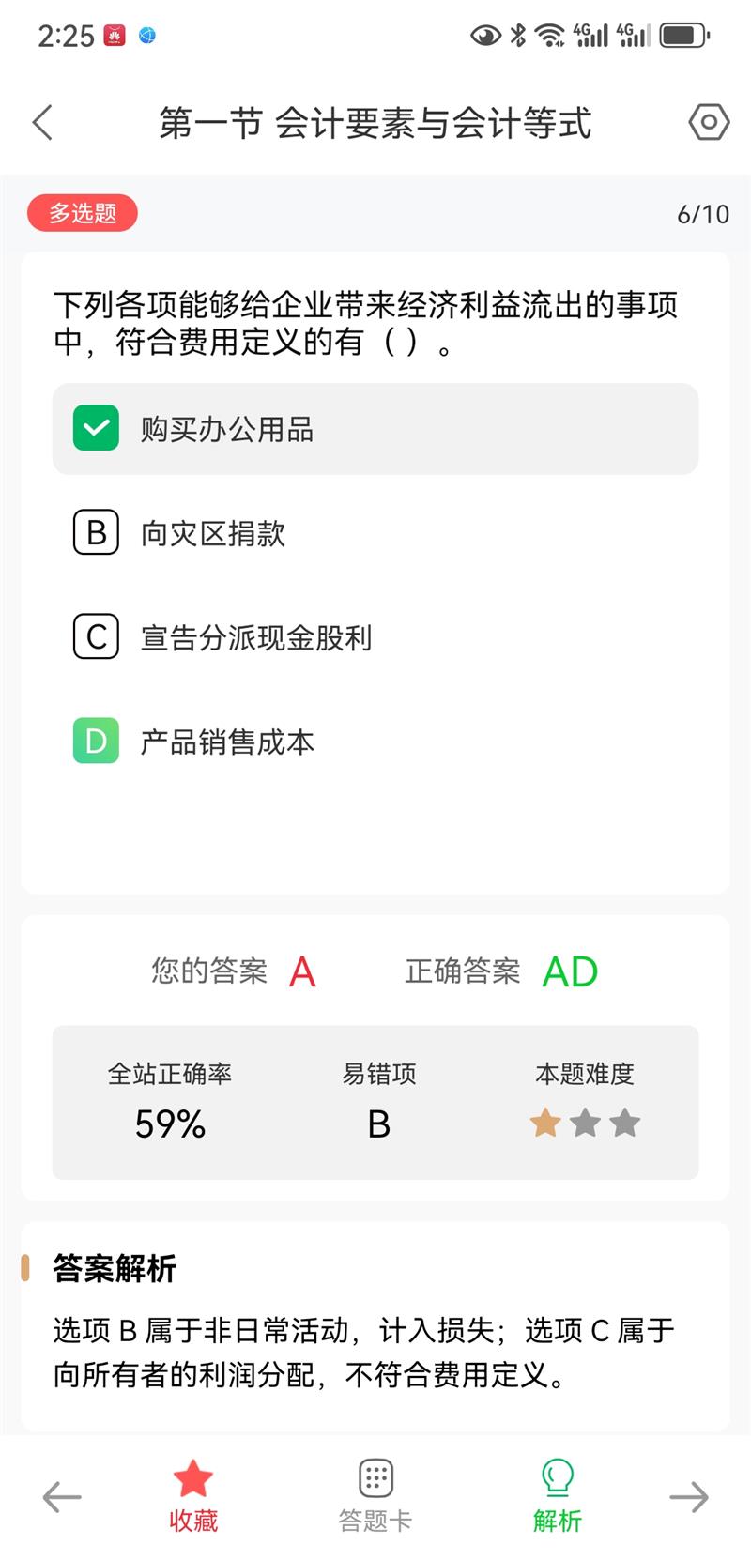Go to previous question with left arrow
Viewport: 751px width, 1560px height.
click(63, 1497)
